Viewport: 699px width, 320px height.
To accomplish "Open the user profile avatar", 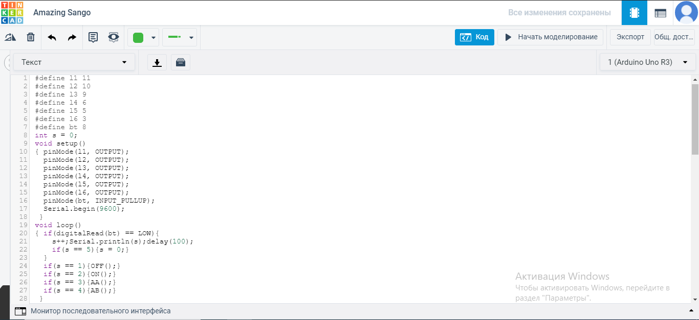I will coord(686,13).
